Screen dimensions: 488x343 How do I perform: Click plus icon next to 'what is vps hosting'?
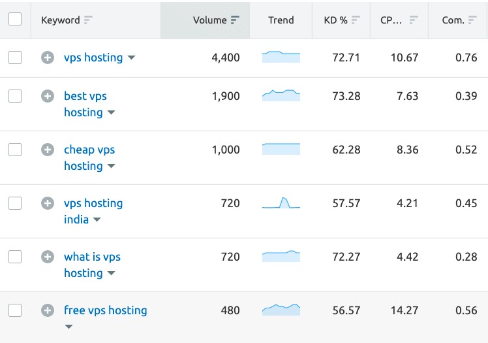point(48,257)
